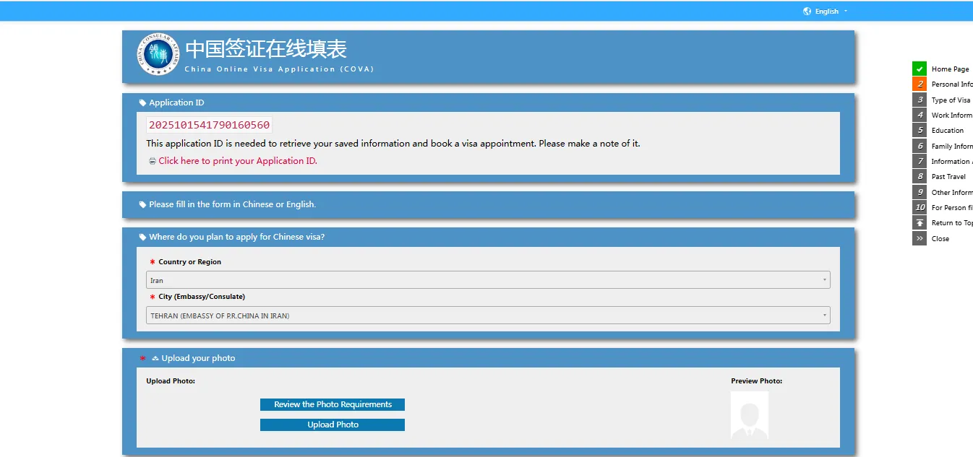Open the Country or Region dropdown

[487, 280]
